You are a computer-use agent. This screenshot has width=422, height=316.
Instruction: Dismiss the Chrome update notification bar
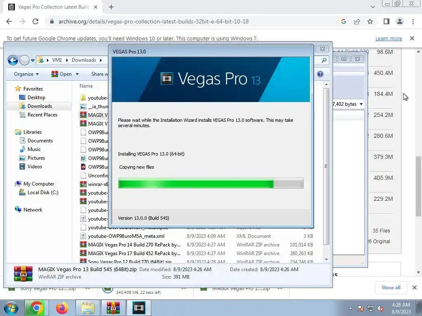(x=412, y=38)
